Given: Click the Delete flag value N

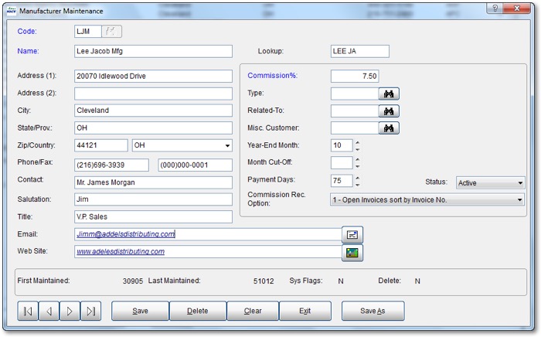Looking at the screenshot, I should (417, 281).
